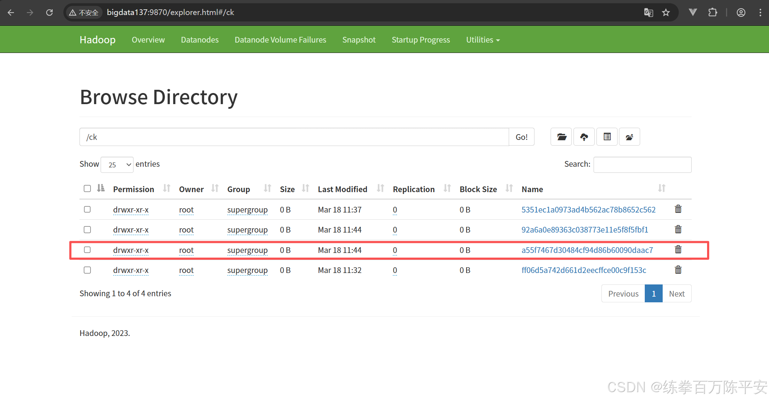Click the cut and paste list icon
769x400 pixels.
pyautogui.click(x=607, y=137)
